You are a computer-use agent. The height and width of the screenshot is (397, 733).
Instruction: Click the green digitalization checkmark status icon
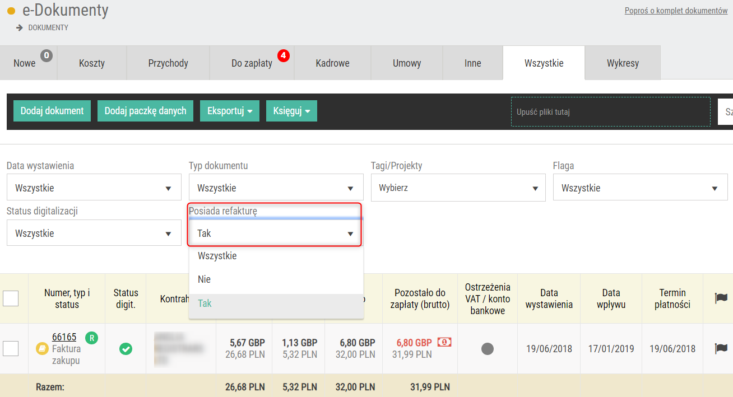tap(126, 349)
